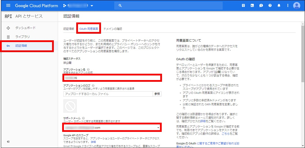The height and width of the screenshot is (148, 305).
Task: Click the 認証情報 page title
Action: [71, 16]
